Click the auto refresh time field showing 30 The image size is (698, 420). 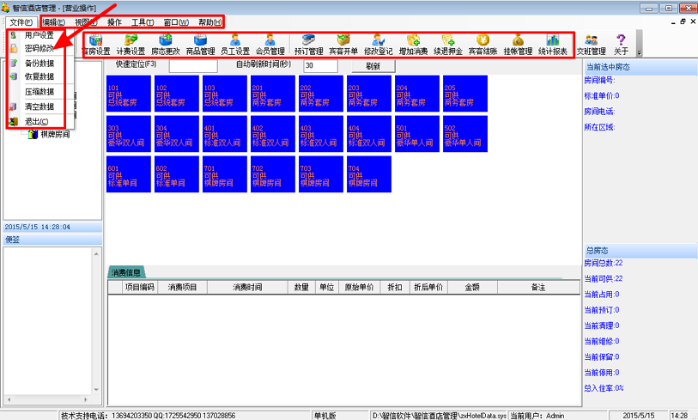click(x=320, y=66)
